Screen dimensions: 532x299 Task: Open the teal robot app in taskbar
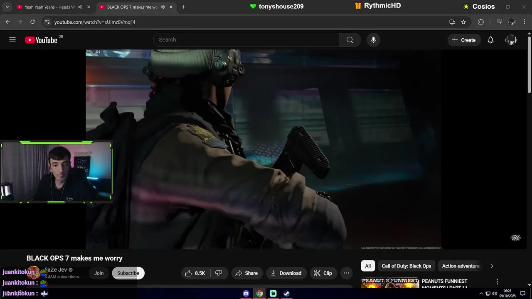point(273,294)
